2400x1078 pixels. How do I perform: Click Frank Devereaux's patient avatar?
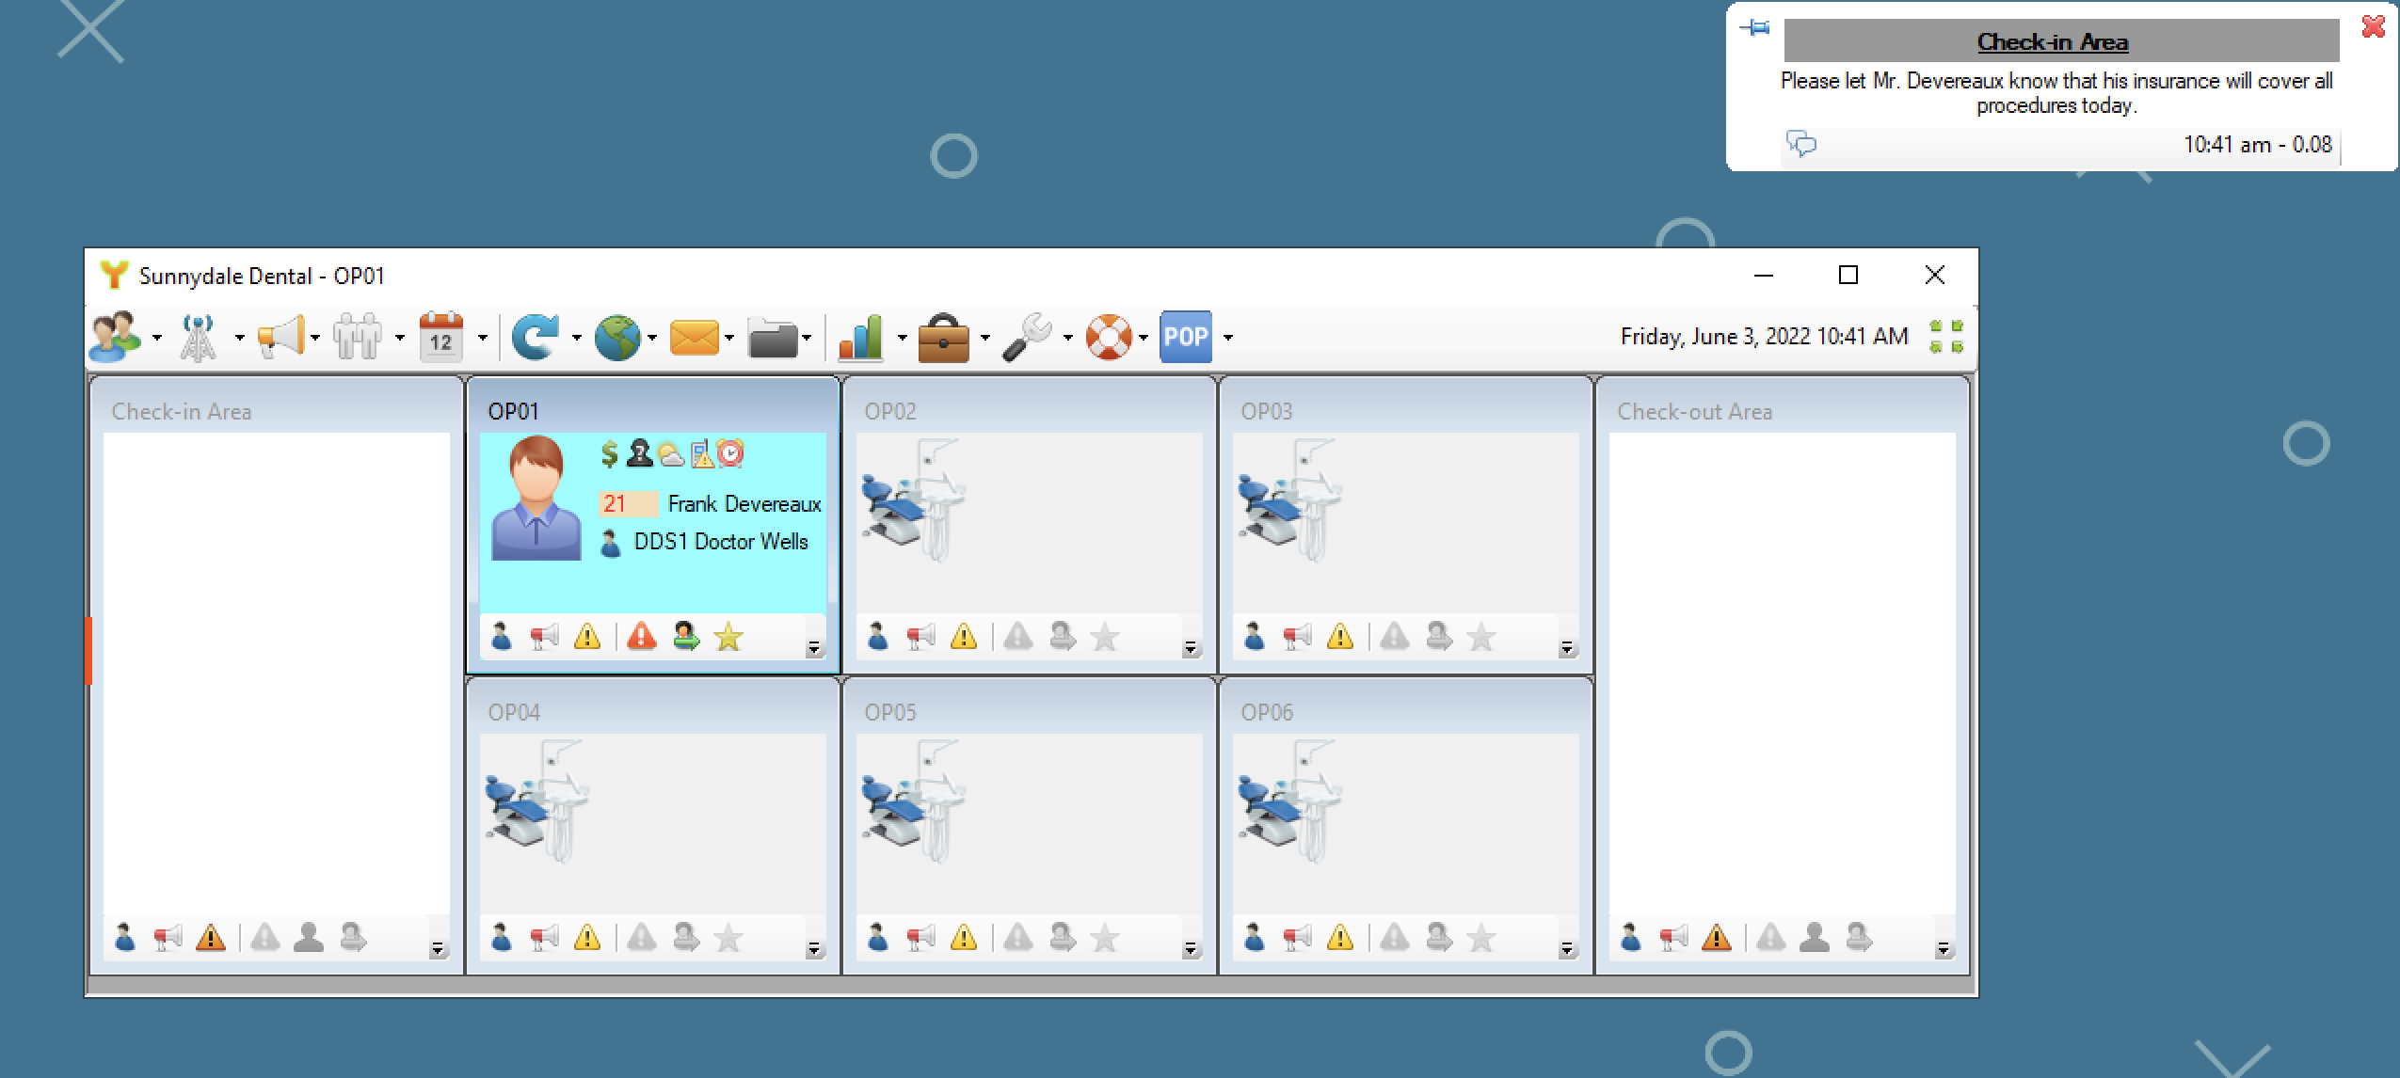[x=536, y=499]
